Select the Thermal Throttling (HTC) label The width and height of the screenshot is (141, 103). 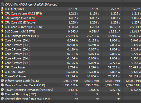point(20,94)
